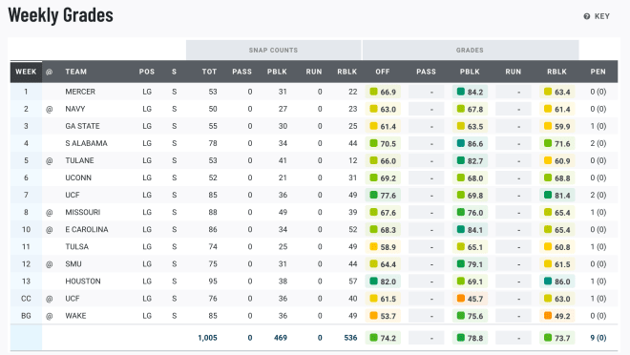The height and width of the screenshot is (355, 630).
Task: Click the KEY link
Action: coord(602,16)
